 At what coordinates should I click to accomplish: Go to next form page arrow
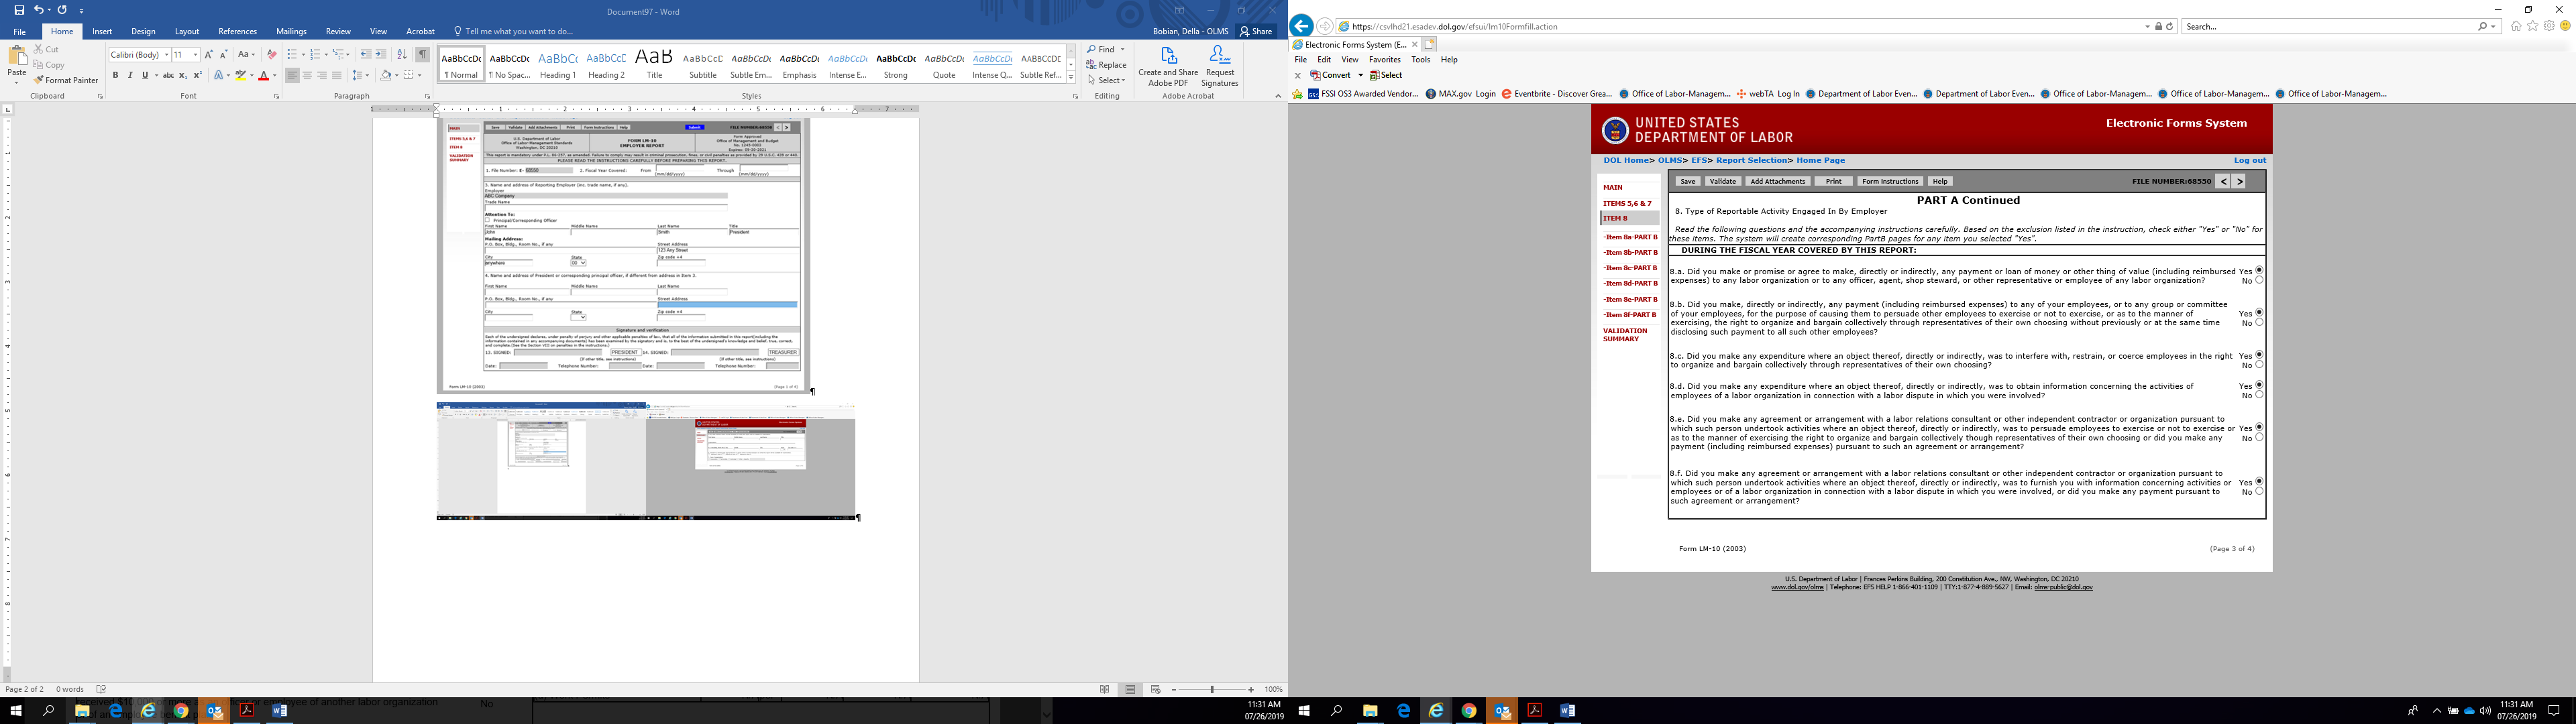click(x=2239, y=181)
